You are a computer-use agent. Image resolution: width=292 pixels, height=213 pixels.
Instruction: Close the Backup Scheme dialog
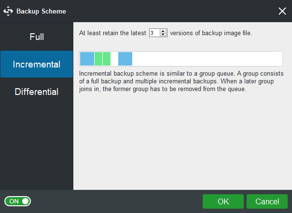coord(282,11)
